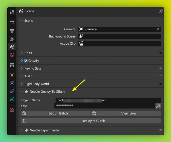Click the 'Key:' label
171x142 pixels.
(24, 106)
